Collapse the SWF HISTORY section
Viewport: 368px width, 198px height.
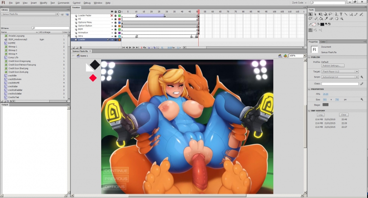pos(309,111)
